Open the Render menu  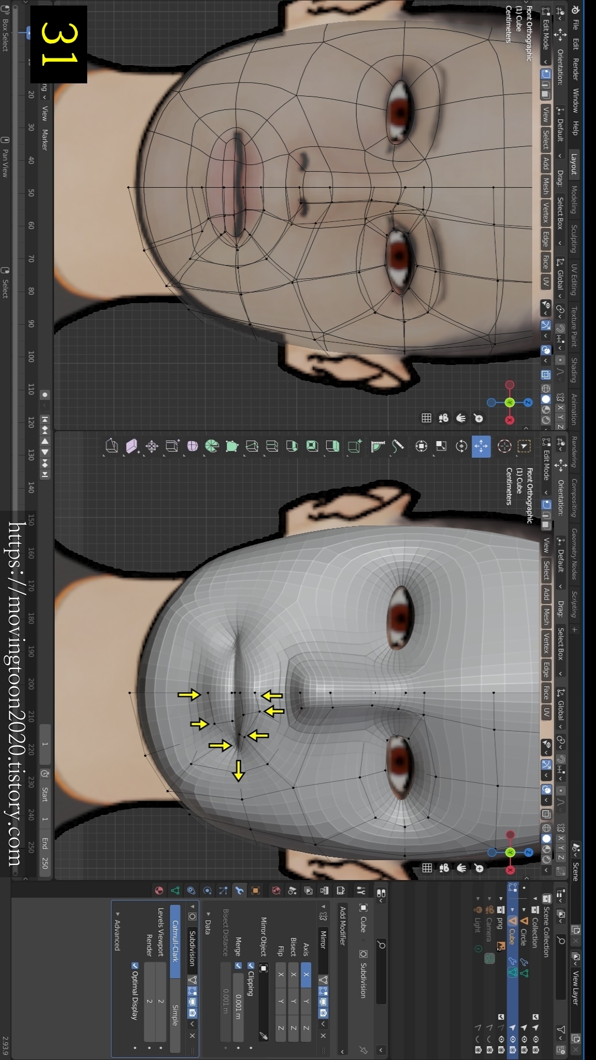coord(575,69)
